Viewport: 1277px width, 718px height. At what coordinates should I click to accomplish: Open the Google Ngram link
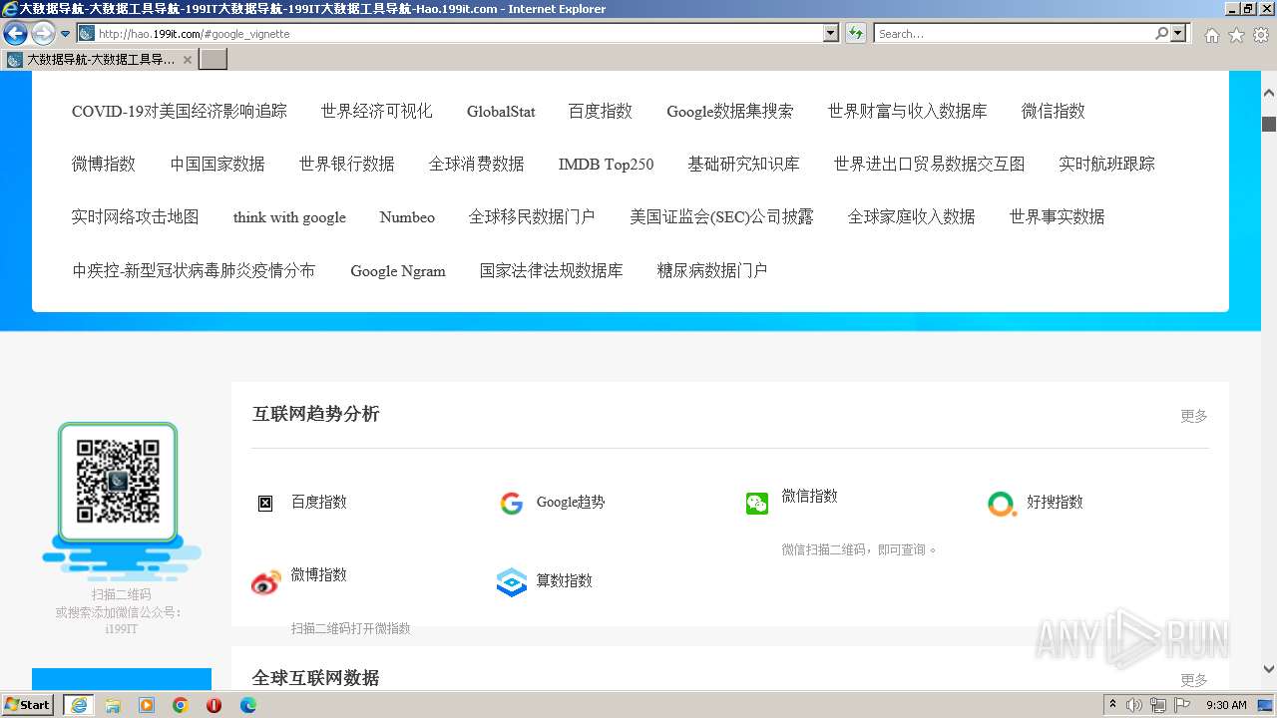pos(398,271)
